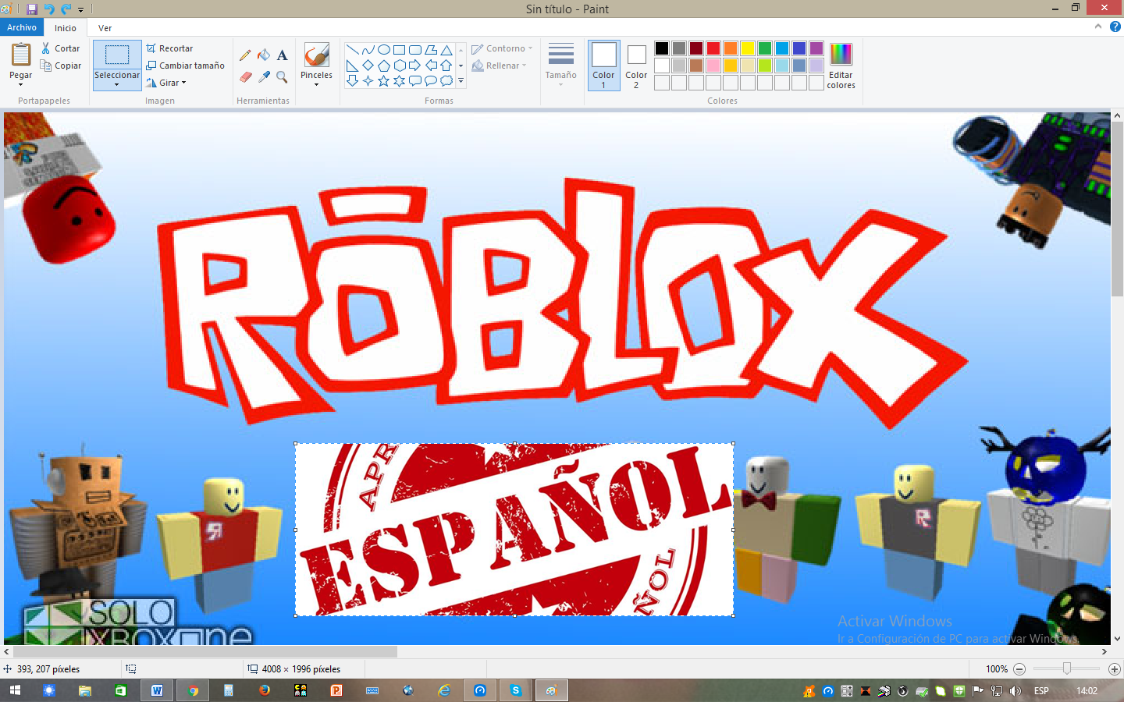Click Copiar to copy the selection

tap(61, 66)
